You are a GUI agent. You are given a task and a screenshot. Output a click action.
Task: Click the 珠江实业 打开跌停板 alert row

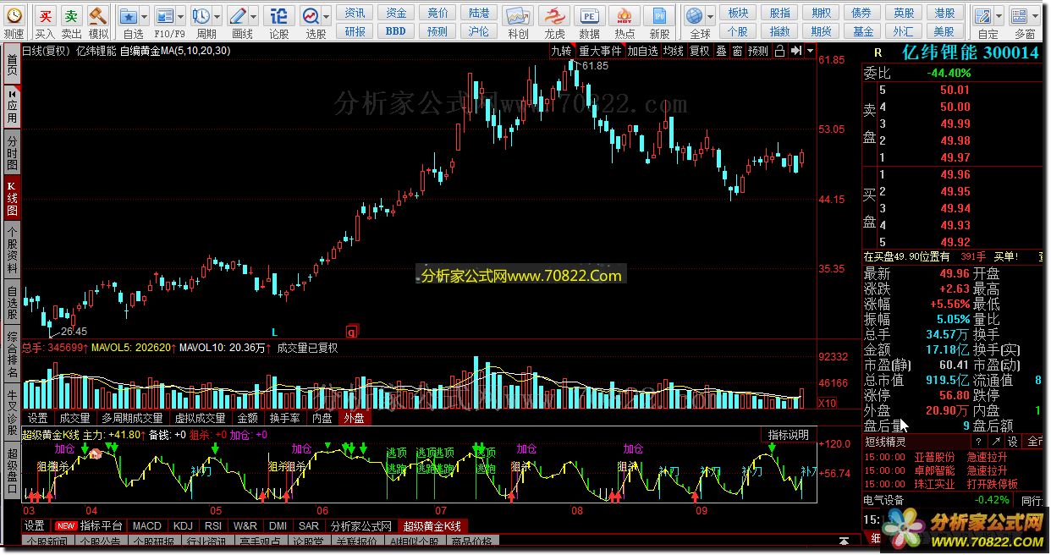(x=952, y=484)
